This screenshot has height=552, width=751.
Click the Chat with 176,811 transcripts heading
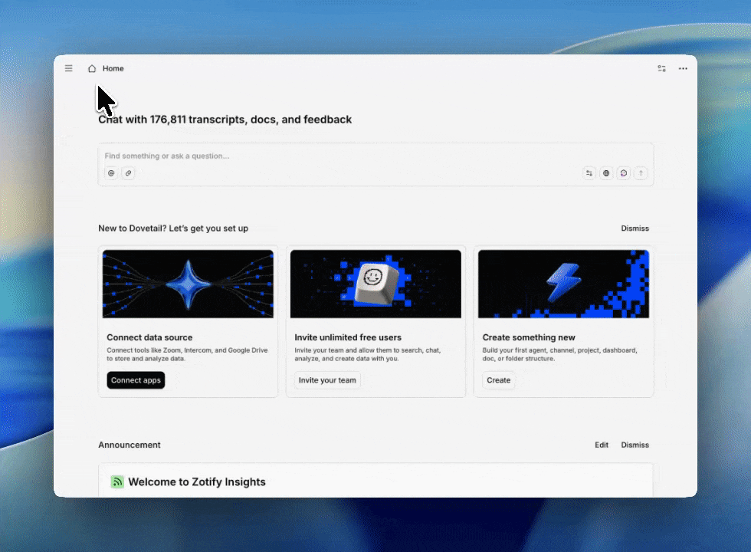coord(225,120)
